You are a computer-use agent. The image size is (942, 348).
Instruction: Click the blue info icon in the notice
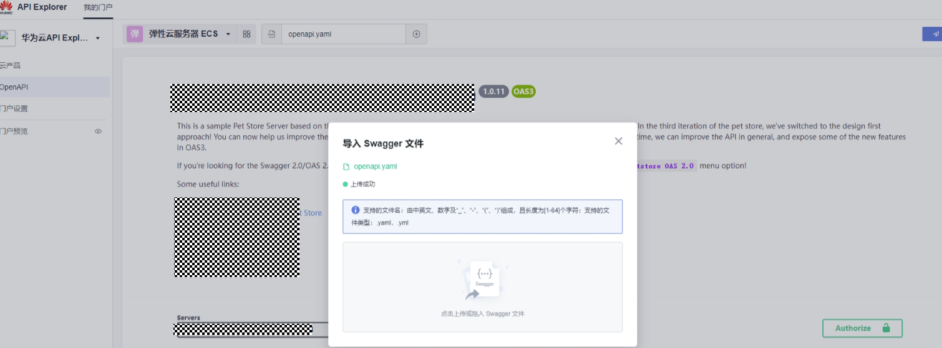[356, 210]
